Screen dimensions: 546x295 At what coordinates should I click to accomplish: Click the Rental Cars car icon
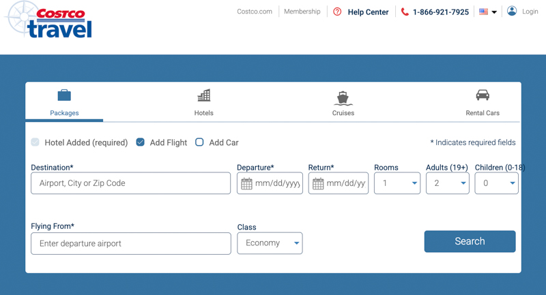click(483, 95)
